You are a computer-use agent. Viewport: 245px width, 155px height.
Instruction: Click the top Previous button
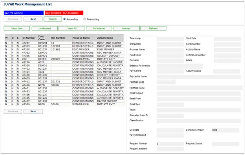tap(13, 19)
